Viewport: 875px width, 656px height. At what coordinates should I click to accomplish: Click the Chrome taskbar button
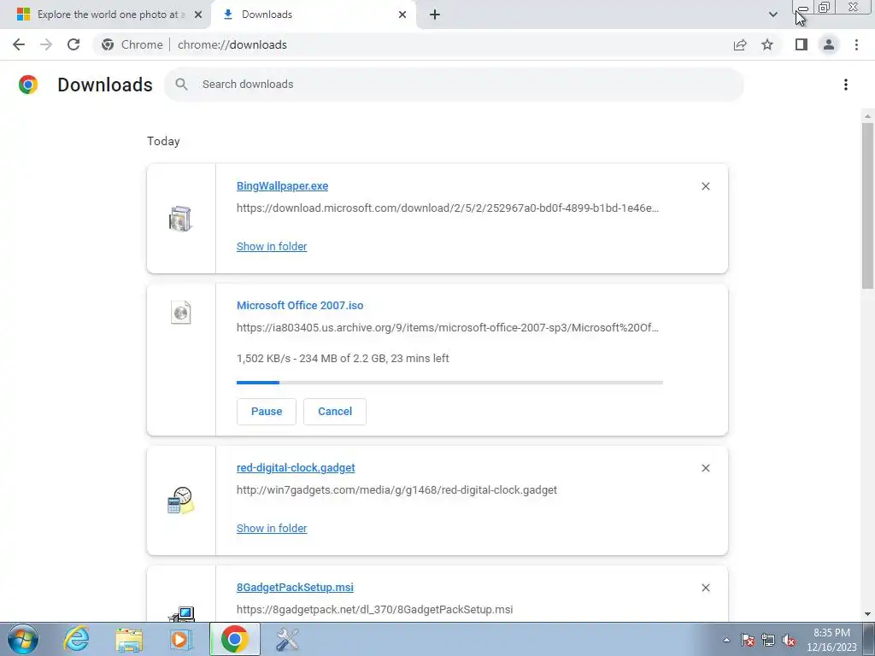click(234, 639)
